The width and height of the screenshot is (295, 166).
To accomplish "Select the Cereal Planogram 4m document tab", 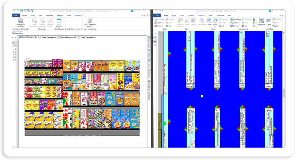I will point(48,37).
